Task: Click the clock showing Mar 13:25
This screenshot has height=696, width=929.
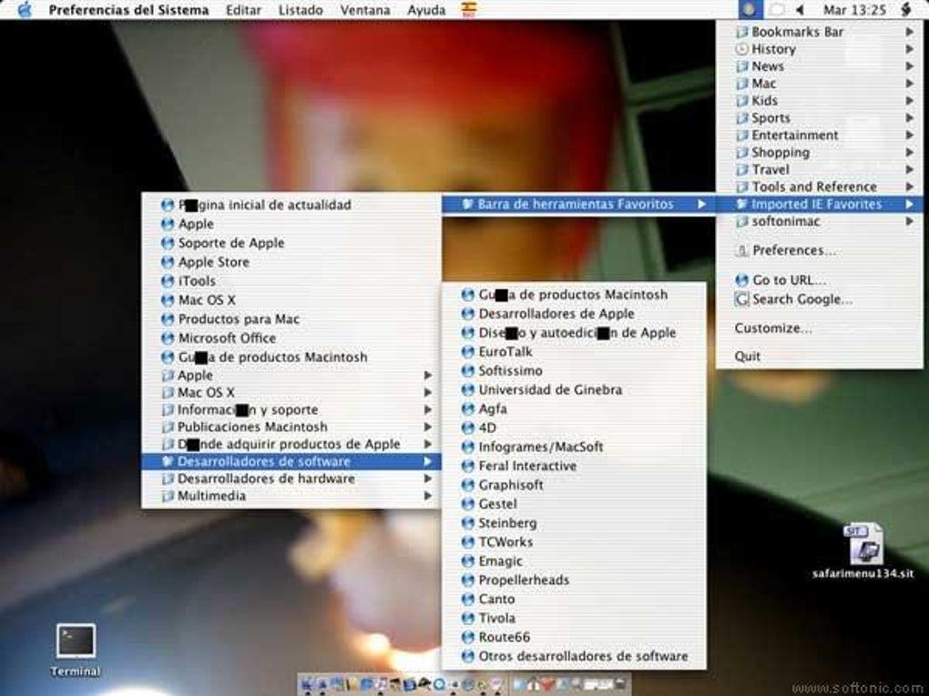Action: 854,10
